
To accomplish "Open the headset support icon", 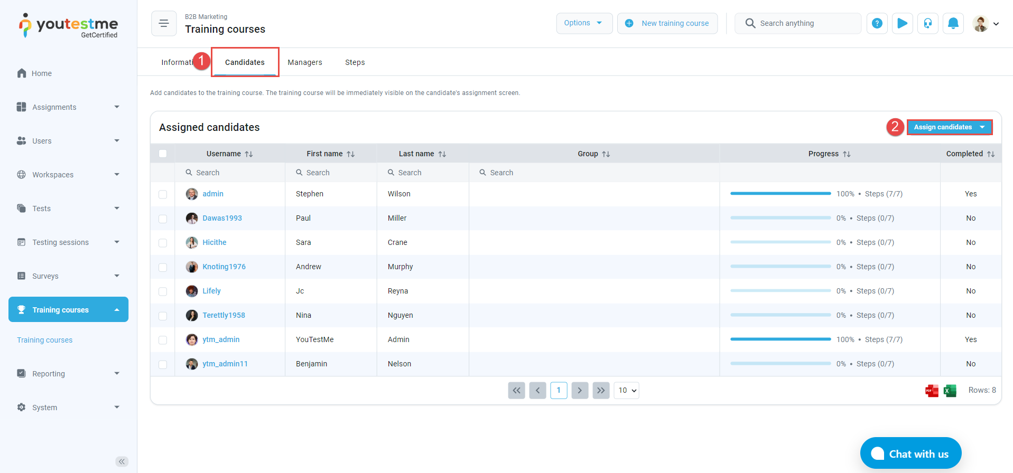I will pos(927,23).
